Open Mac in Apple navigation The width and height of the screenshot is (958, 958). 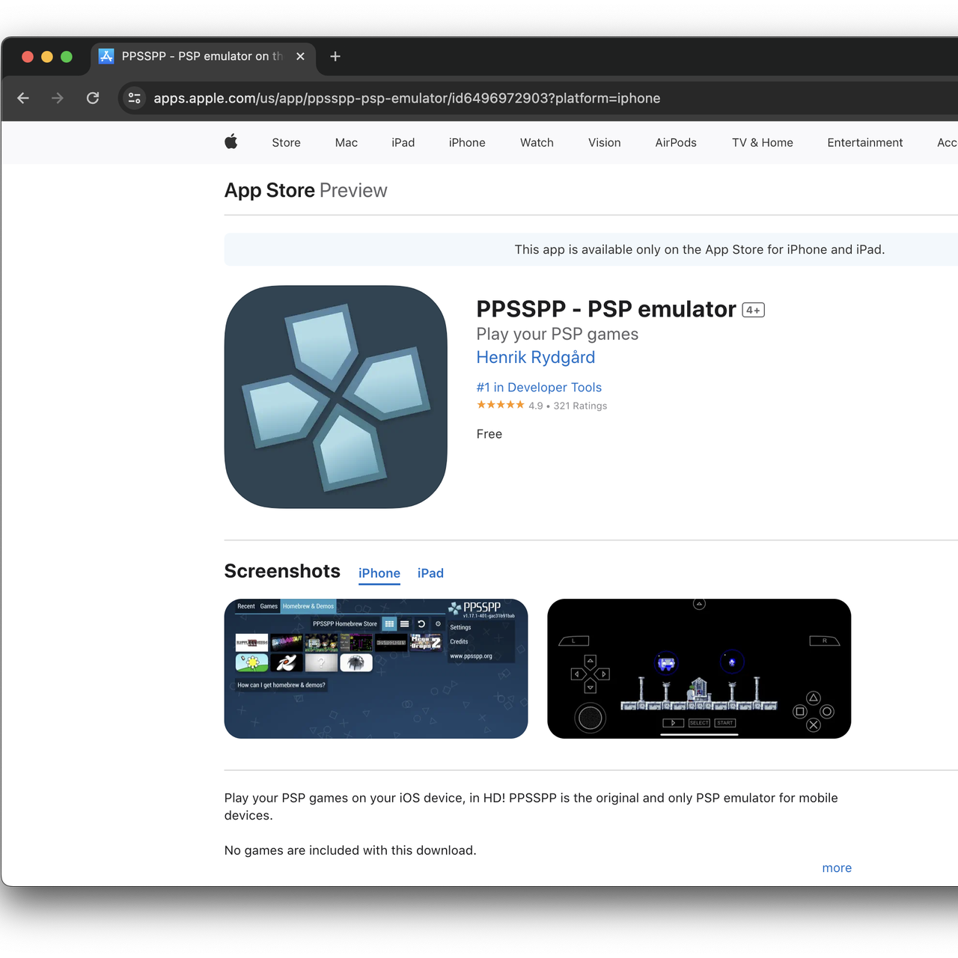click(347, 142)
